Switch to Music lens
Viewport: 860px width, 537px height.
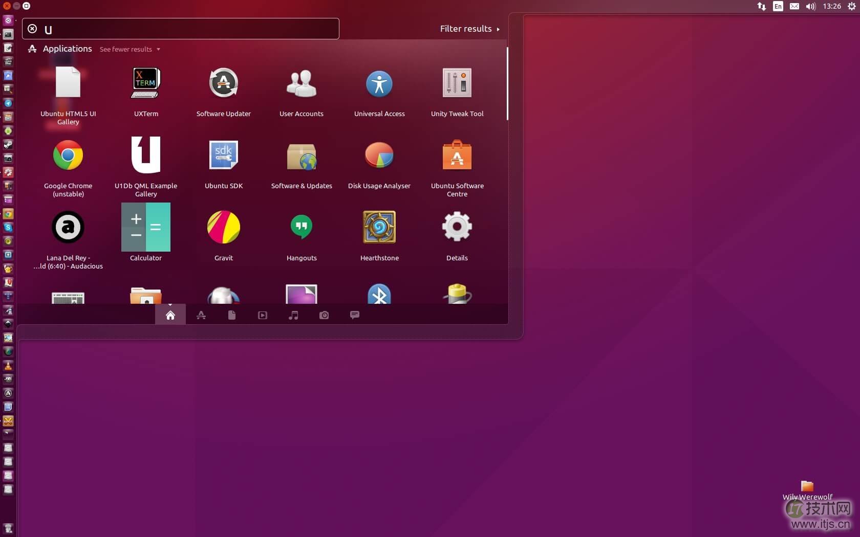point(293,315)
